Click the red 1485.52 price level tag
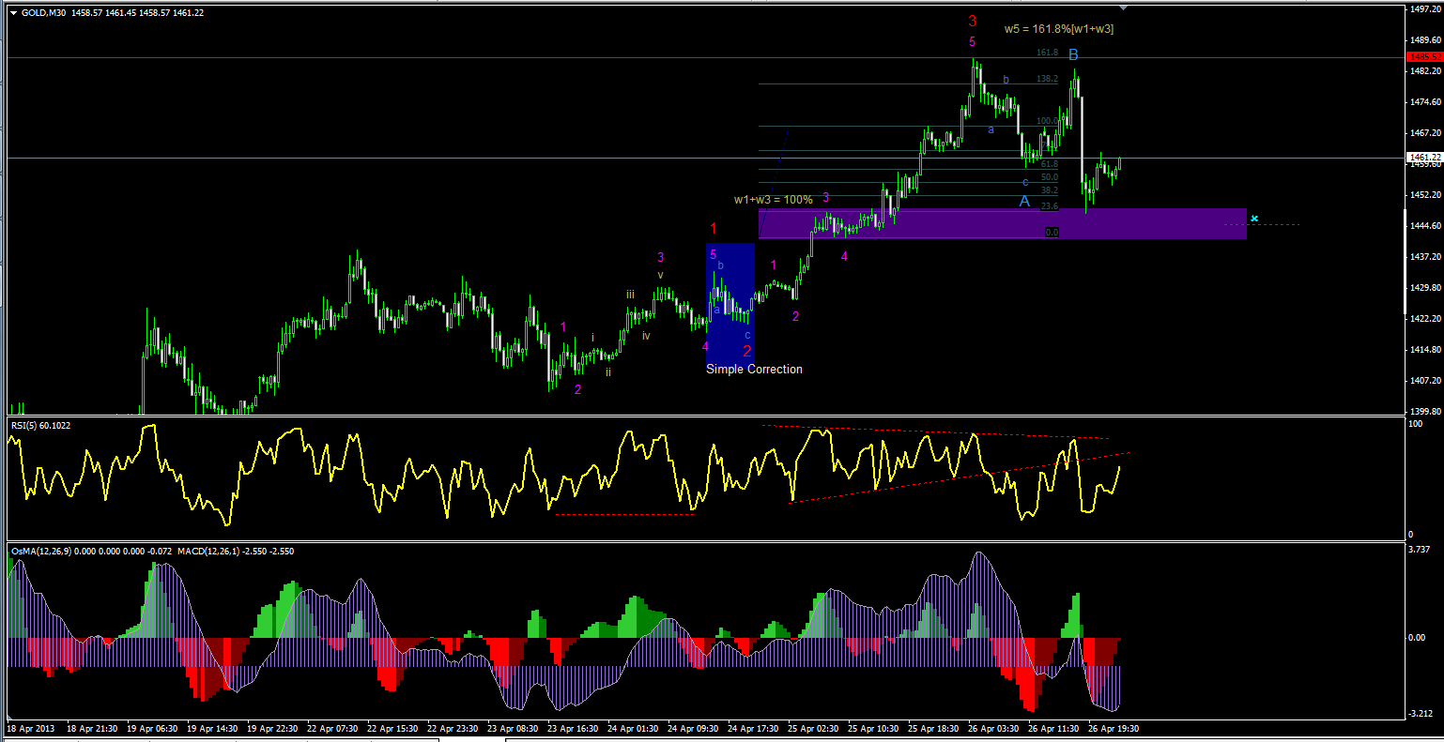This screenshot has height=742, width=1444. pos(1425,57)
